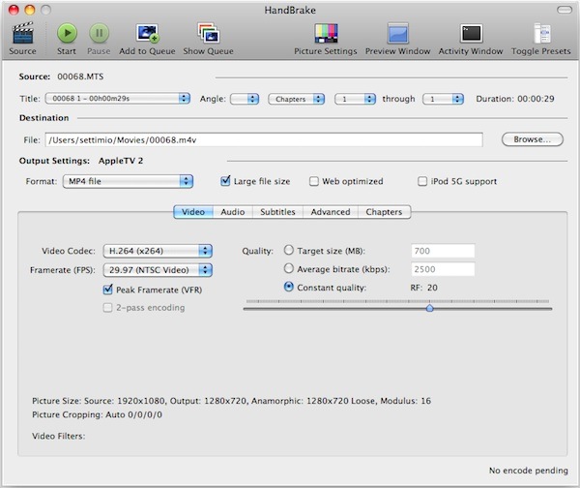Click the yellow minimize window button

pos(30,10)
